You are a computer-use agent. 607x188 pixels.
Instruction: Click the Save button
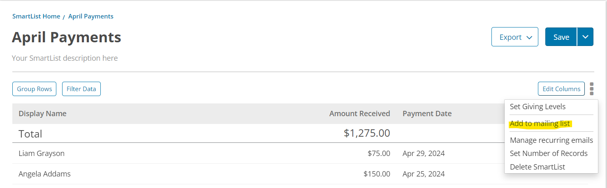pyautogui.click(x=561, y=37)
